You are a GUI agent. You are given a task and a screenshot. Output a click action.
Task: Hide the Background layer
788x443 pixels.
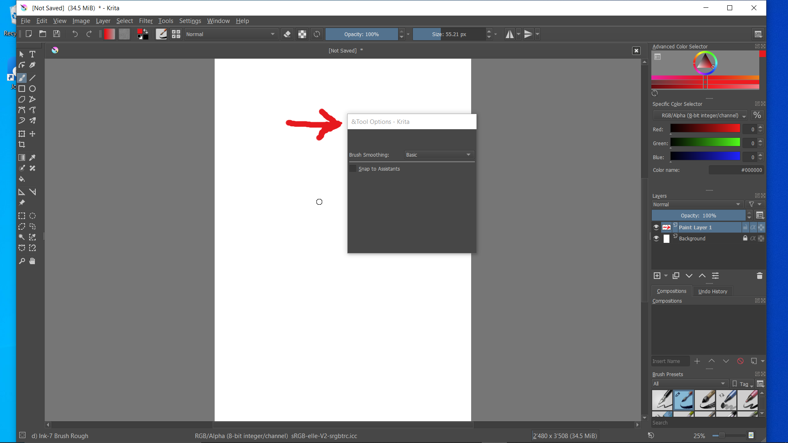(656, 238)
